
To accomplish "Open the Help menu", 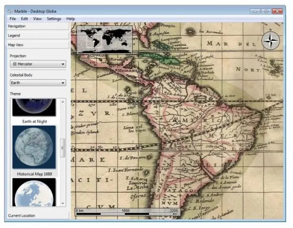I will [x=70, y=19].
